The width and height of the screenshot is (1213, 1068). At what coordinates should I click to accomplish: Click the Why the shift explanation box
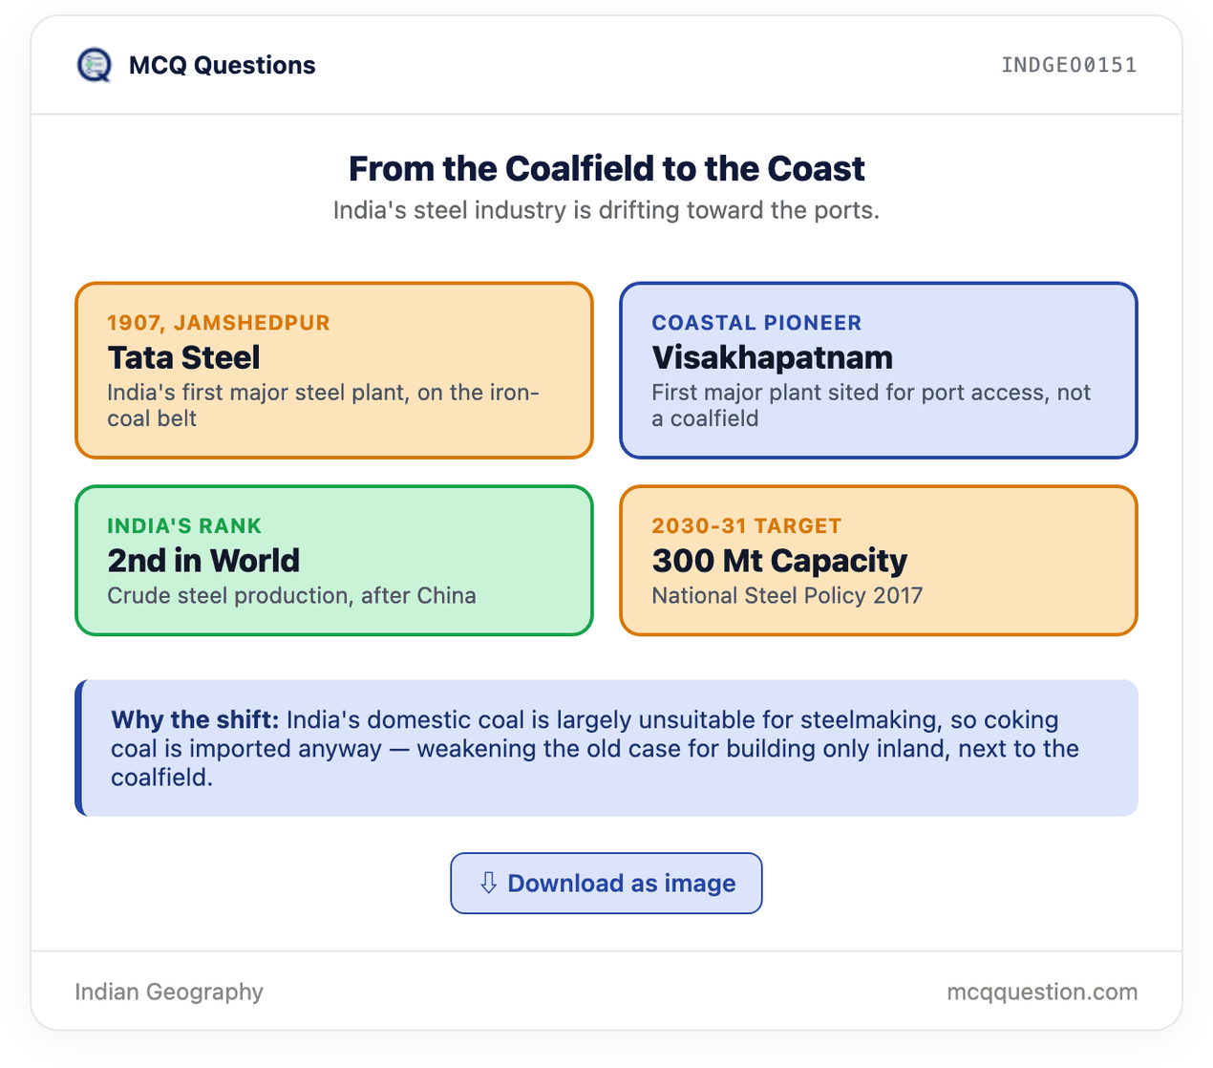[606, 748]
